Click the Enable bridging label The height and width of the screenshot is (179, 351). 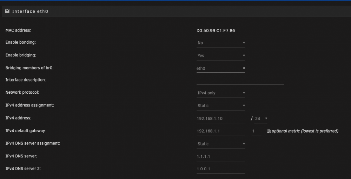pos(21,55)
